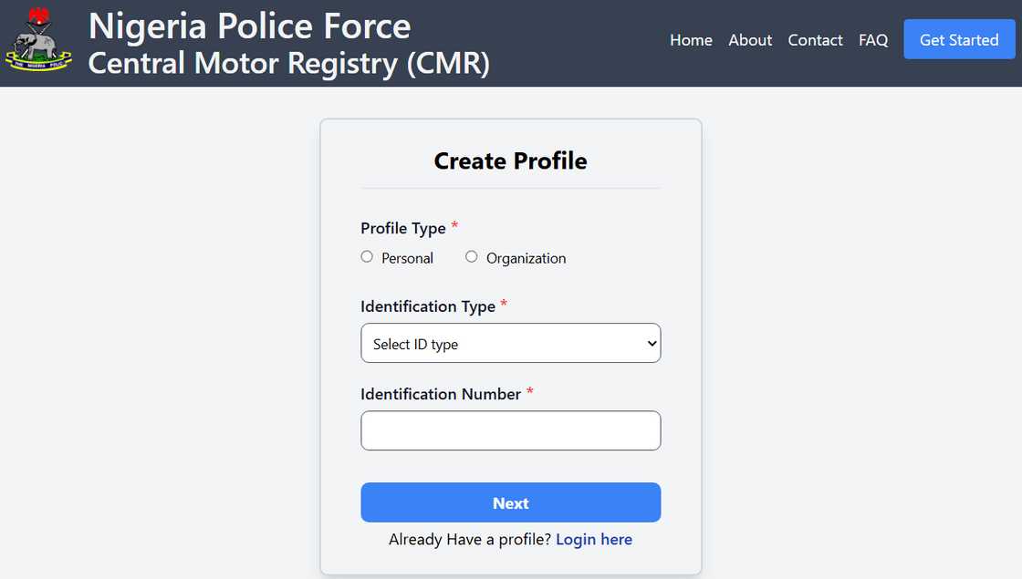Visit the FAQ section
Image resolution: width=1022 pixels, height=579 pixels.
tap(873, 40)
